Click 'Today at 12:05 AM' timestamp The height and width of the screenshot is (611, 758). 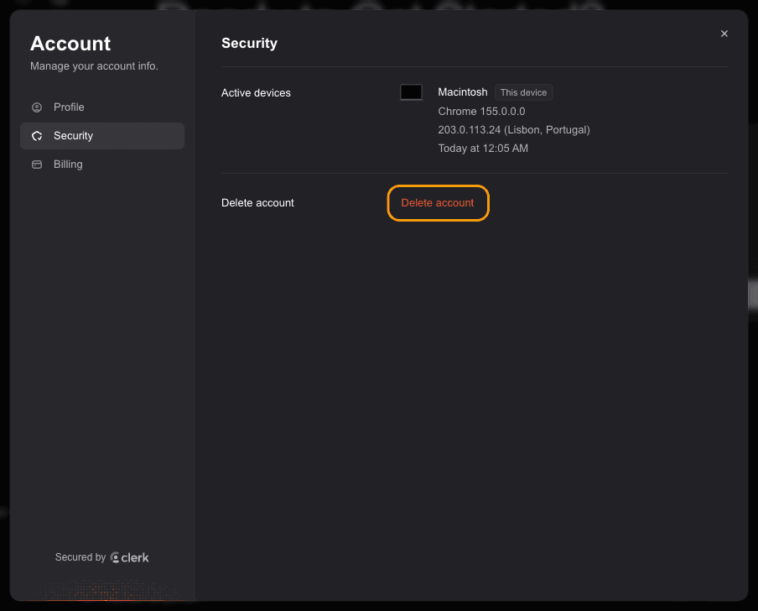(483, 148)
